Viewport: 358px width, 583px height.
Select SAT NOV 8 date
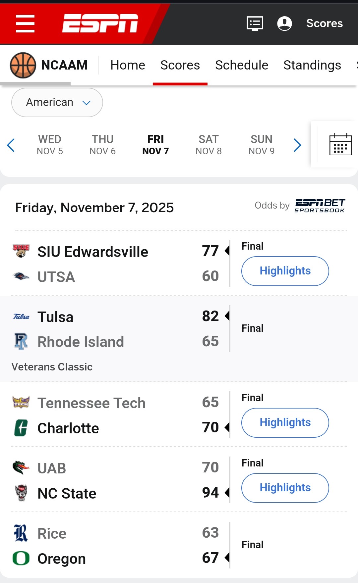click(209, 145)
